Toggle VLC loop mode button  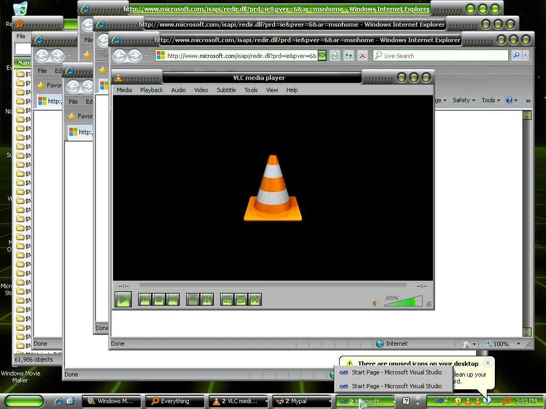241,299
